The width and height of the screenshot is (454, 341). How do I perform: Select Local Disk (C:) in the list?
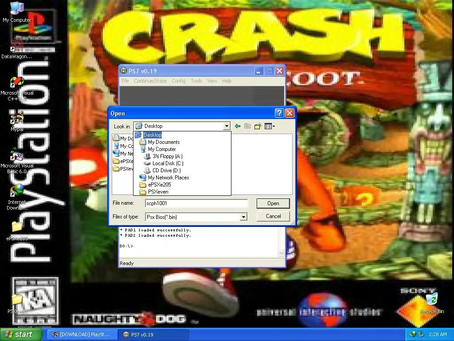click(x=168, y=163)
